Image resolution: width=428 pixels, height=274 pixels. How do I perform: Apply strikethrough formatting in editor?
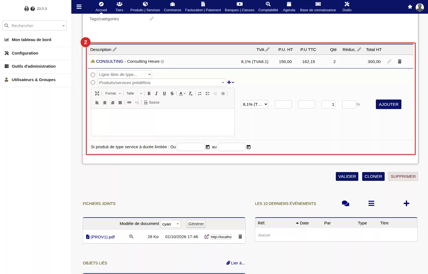[x=172, y=93]
